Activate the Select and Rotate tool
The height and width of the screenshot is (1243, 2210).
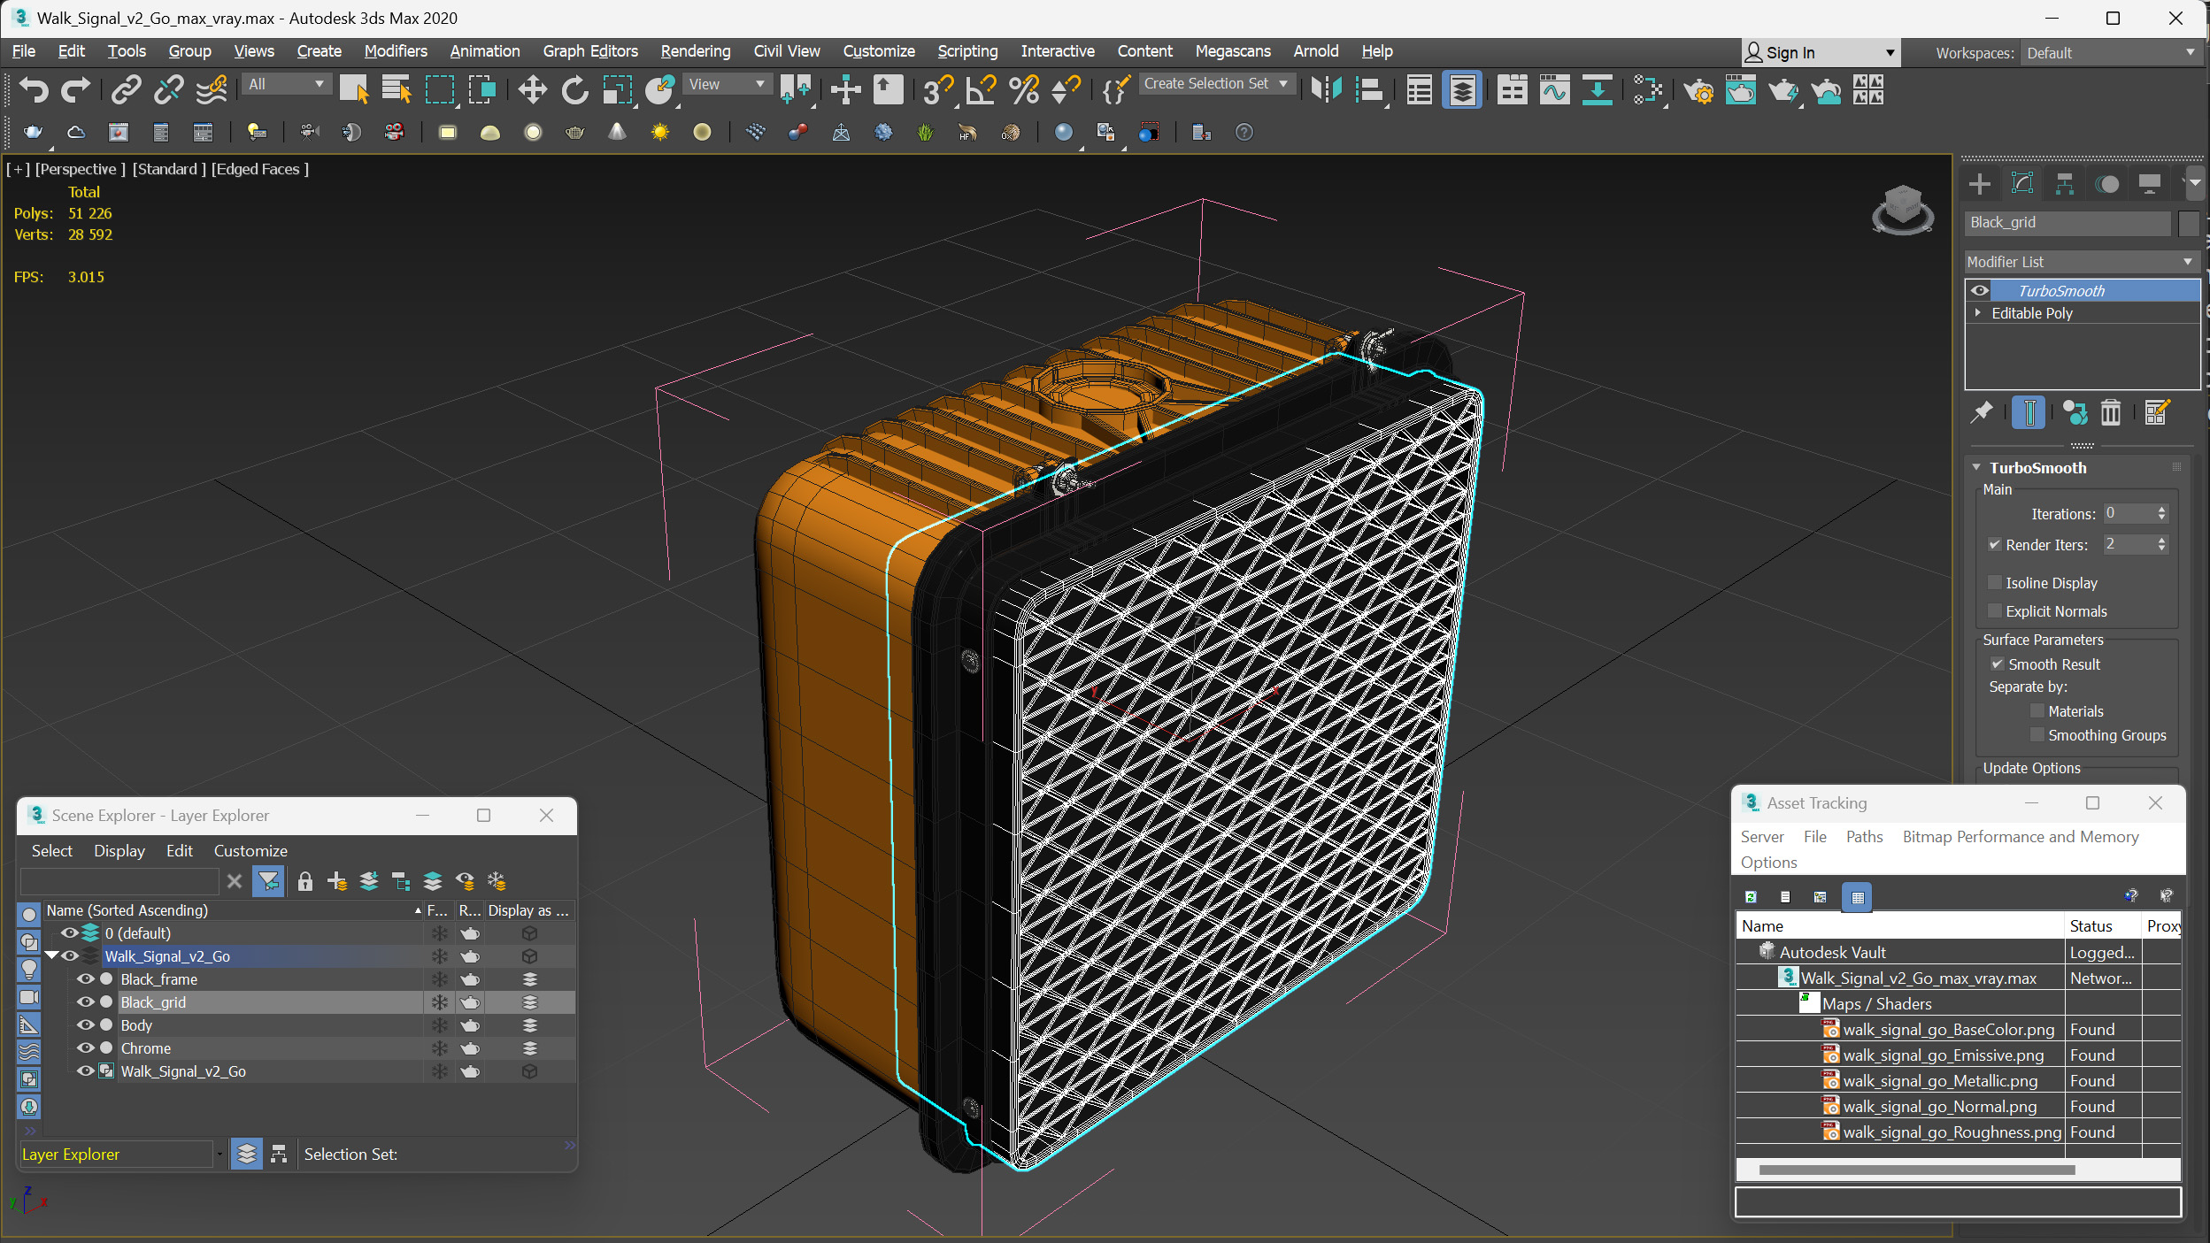tap(574, 89)
